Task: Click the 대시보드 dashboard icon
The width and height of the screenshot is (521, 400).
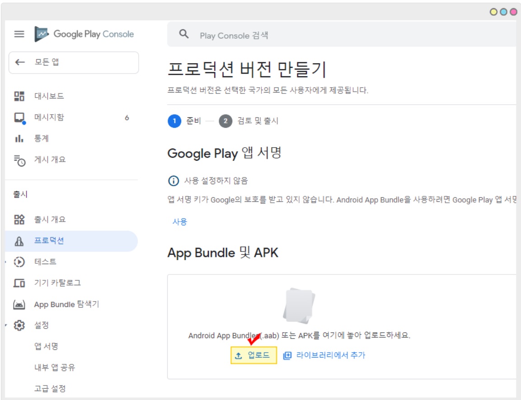Action: 19,96
